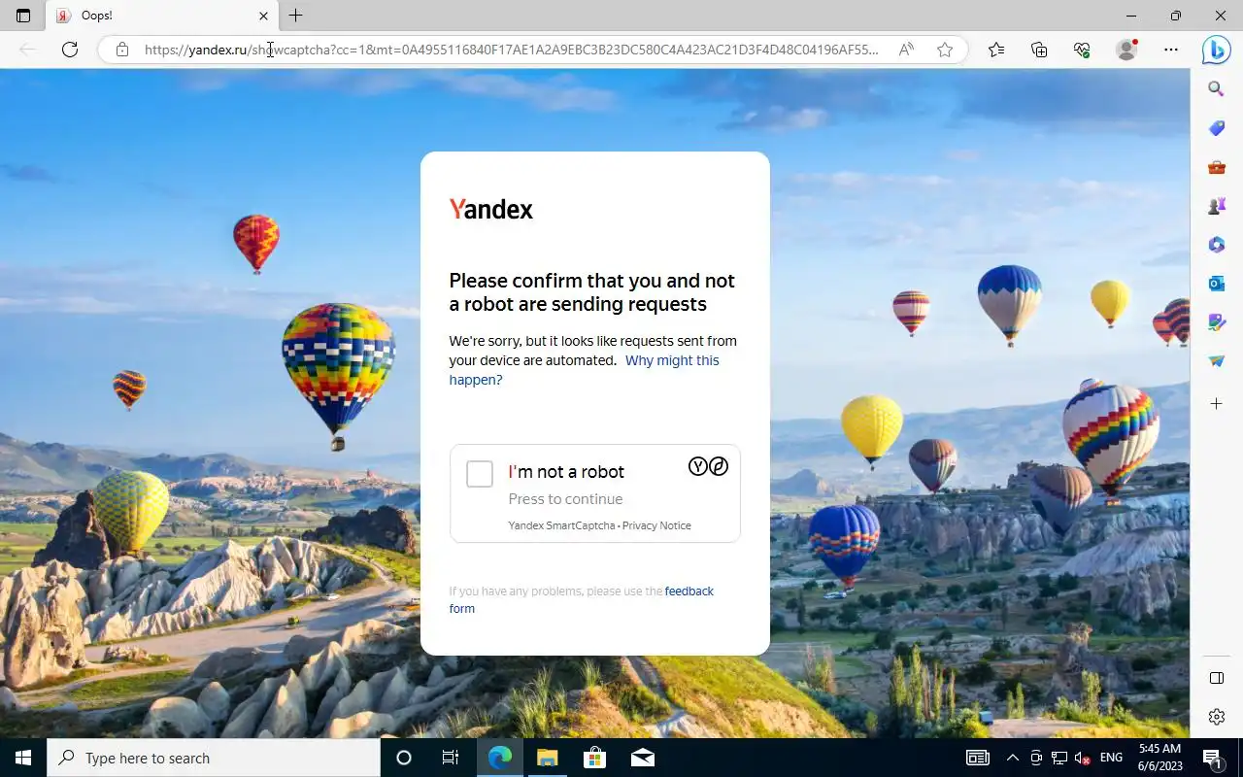Open News and interests taskbar icon
Screen dimensions: 1243x777
point(977,758)
